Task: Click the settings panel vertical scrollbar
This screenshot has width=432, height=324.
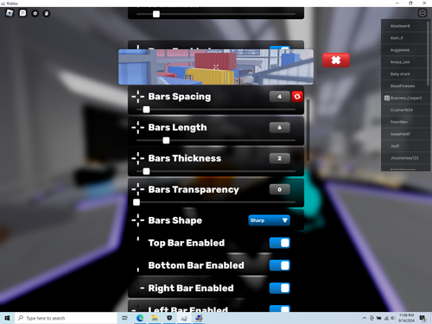Action: (308, 130)
